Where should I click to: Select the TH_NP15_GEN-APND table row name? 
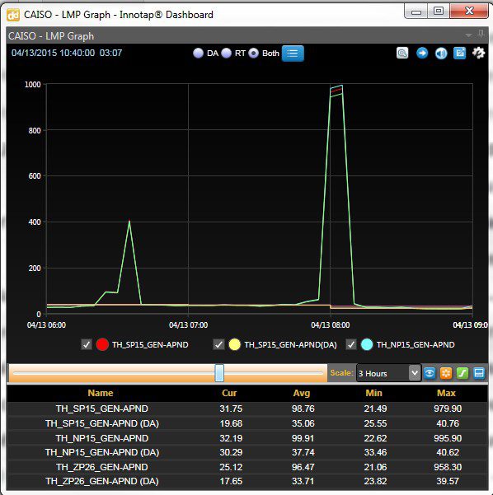coord(101,438)
